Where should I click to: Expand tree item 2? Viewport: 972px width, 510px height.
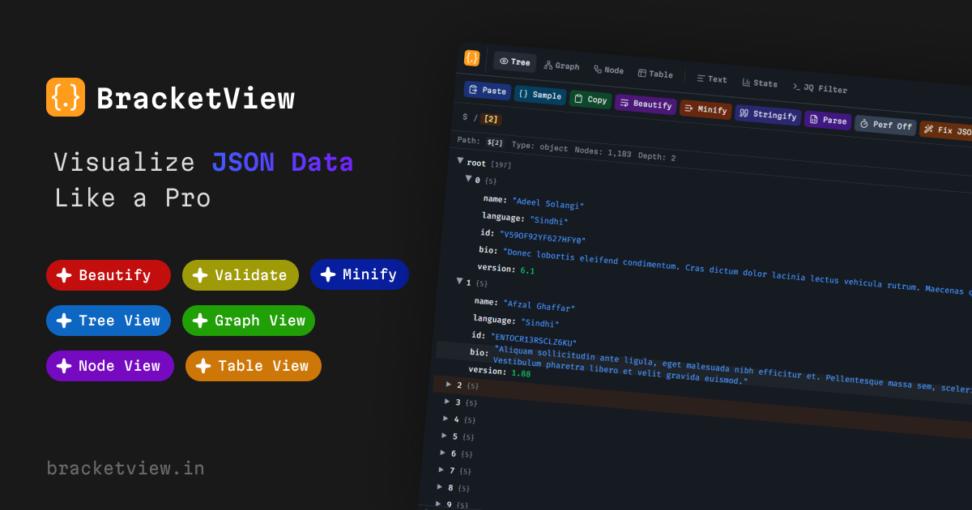coord(450,384)
